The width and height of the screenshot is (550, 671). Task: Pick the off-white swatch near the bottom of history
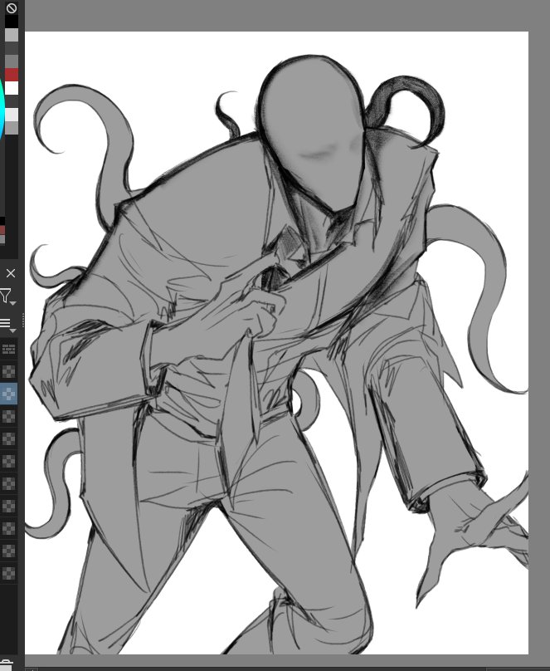pyautogui.click(x=12, y=115)
